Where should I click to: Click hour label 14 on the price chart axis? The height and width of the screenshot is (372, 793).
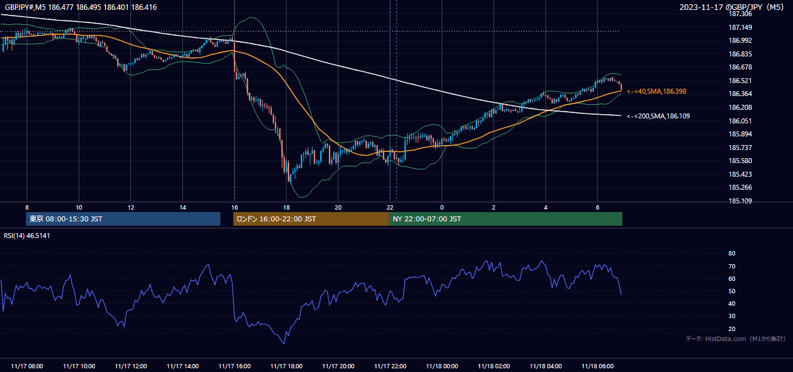pyautogui.click(x=182, y=207)
